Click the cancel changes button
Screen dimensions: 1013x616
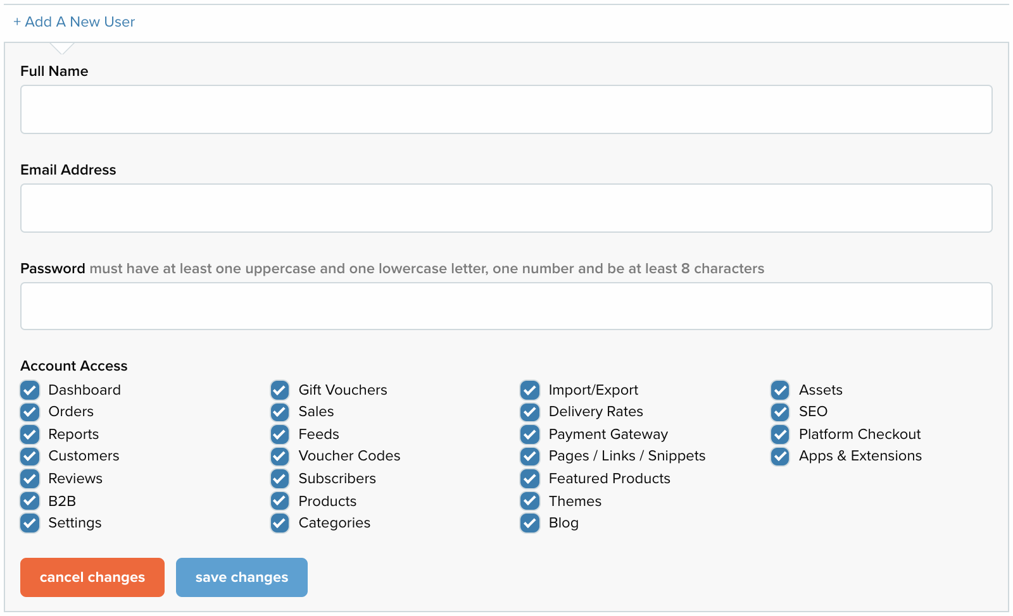click(x=92, y=577)
